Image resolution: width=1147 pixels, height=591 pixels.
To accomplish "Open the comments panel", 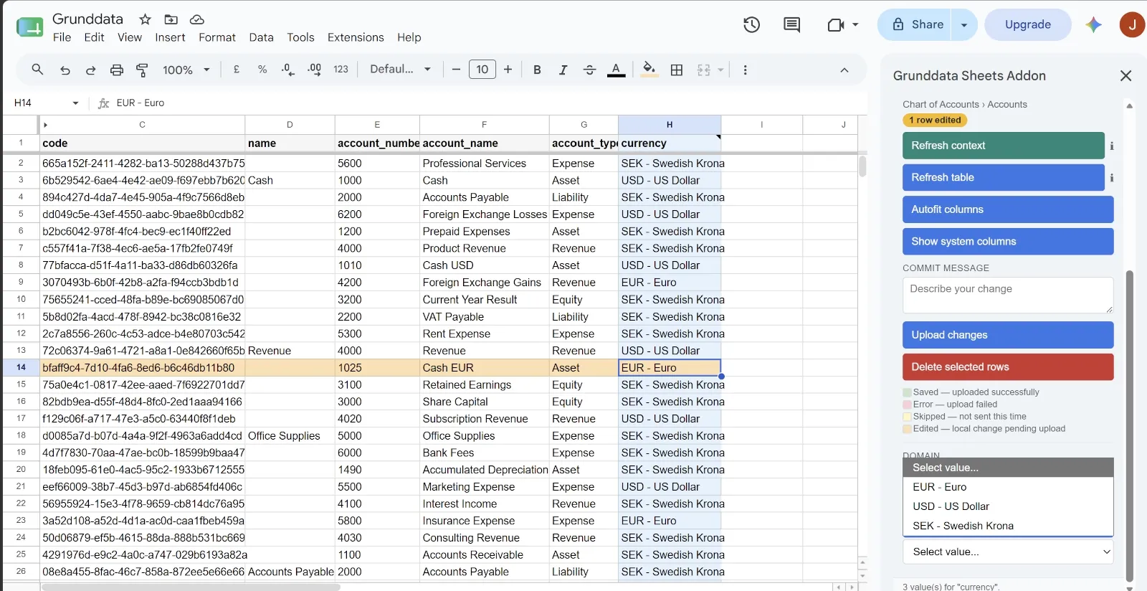I will pos(792,24).
